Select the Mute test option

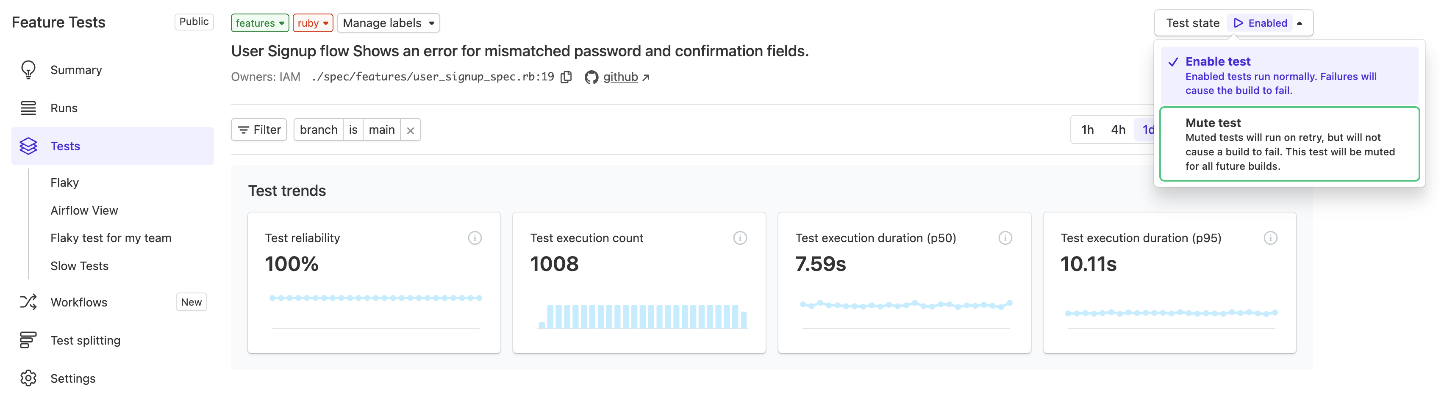pyautogui.click(x=1289, y=144)
